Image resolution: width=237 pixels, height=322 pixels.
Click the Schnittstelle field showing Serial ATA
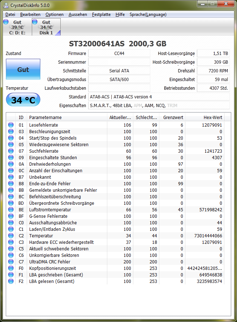pyautogui.click(x=119, y=71)
